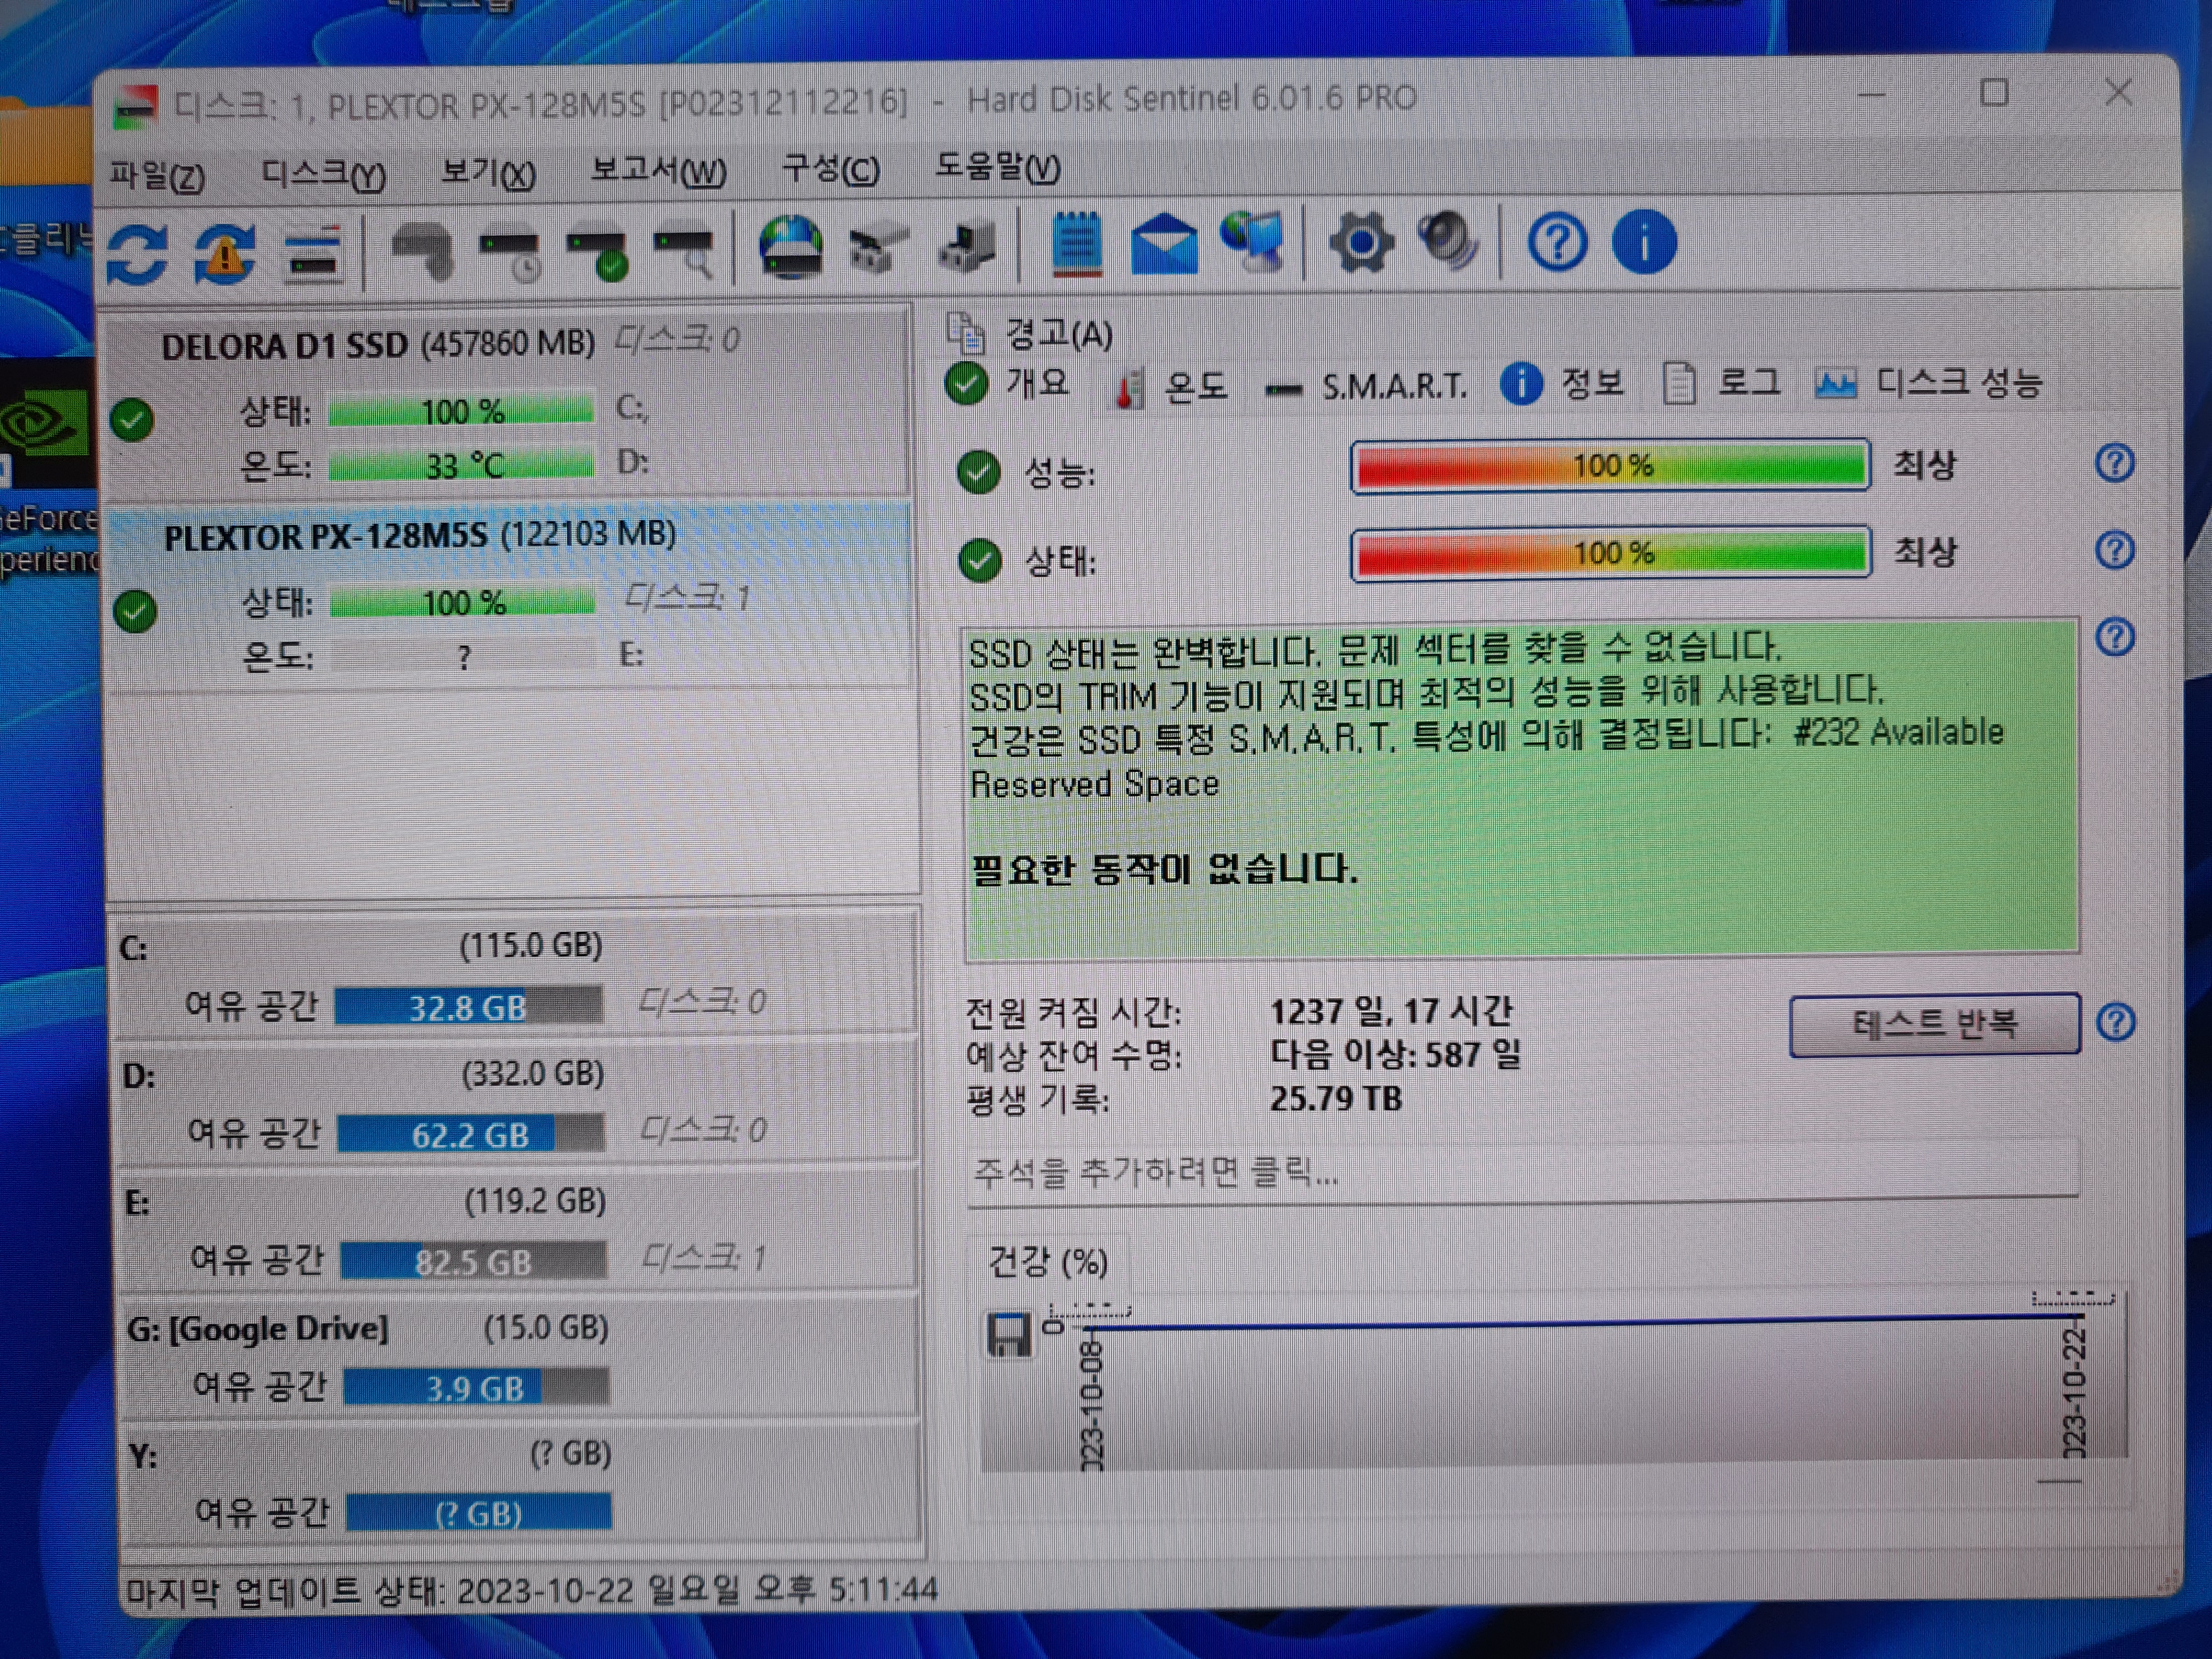Click the disk with green checkmark icon

597,254
